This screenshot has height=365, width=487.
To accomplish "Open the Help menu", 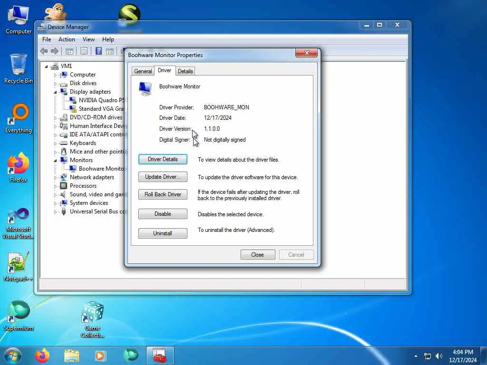I will tap(108, 39).
